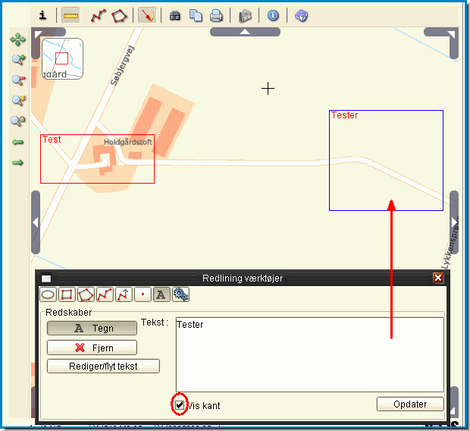Expand the top collapsed panel arrow
This screenshot has width=470, height=431.
point(245,33)
